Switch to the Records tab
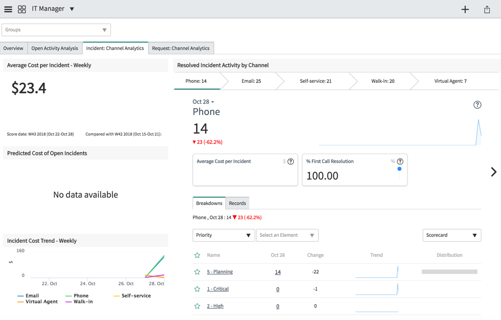 click(238, 203)
